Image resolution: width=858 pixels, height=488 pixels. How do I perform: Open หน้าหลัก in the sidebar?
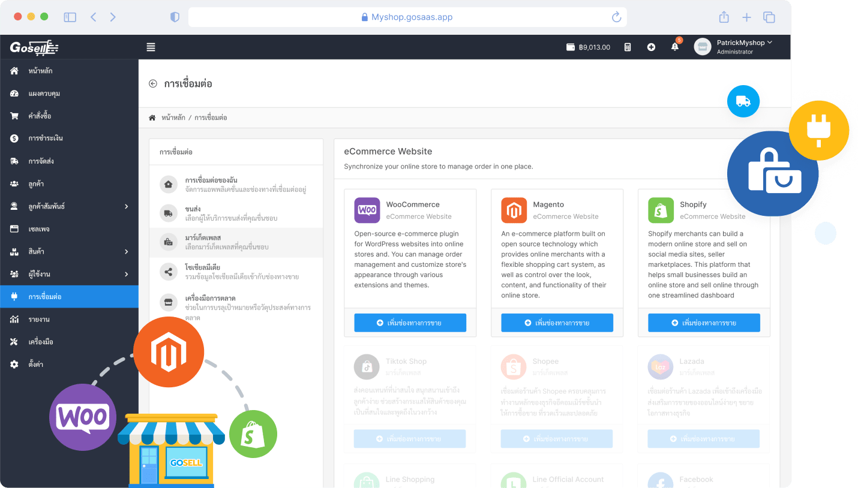pyautogui.click(x=69, y=71)
